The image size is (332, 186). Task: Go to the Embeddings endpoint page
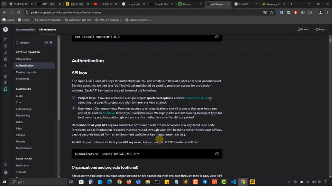24,109
